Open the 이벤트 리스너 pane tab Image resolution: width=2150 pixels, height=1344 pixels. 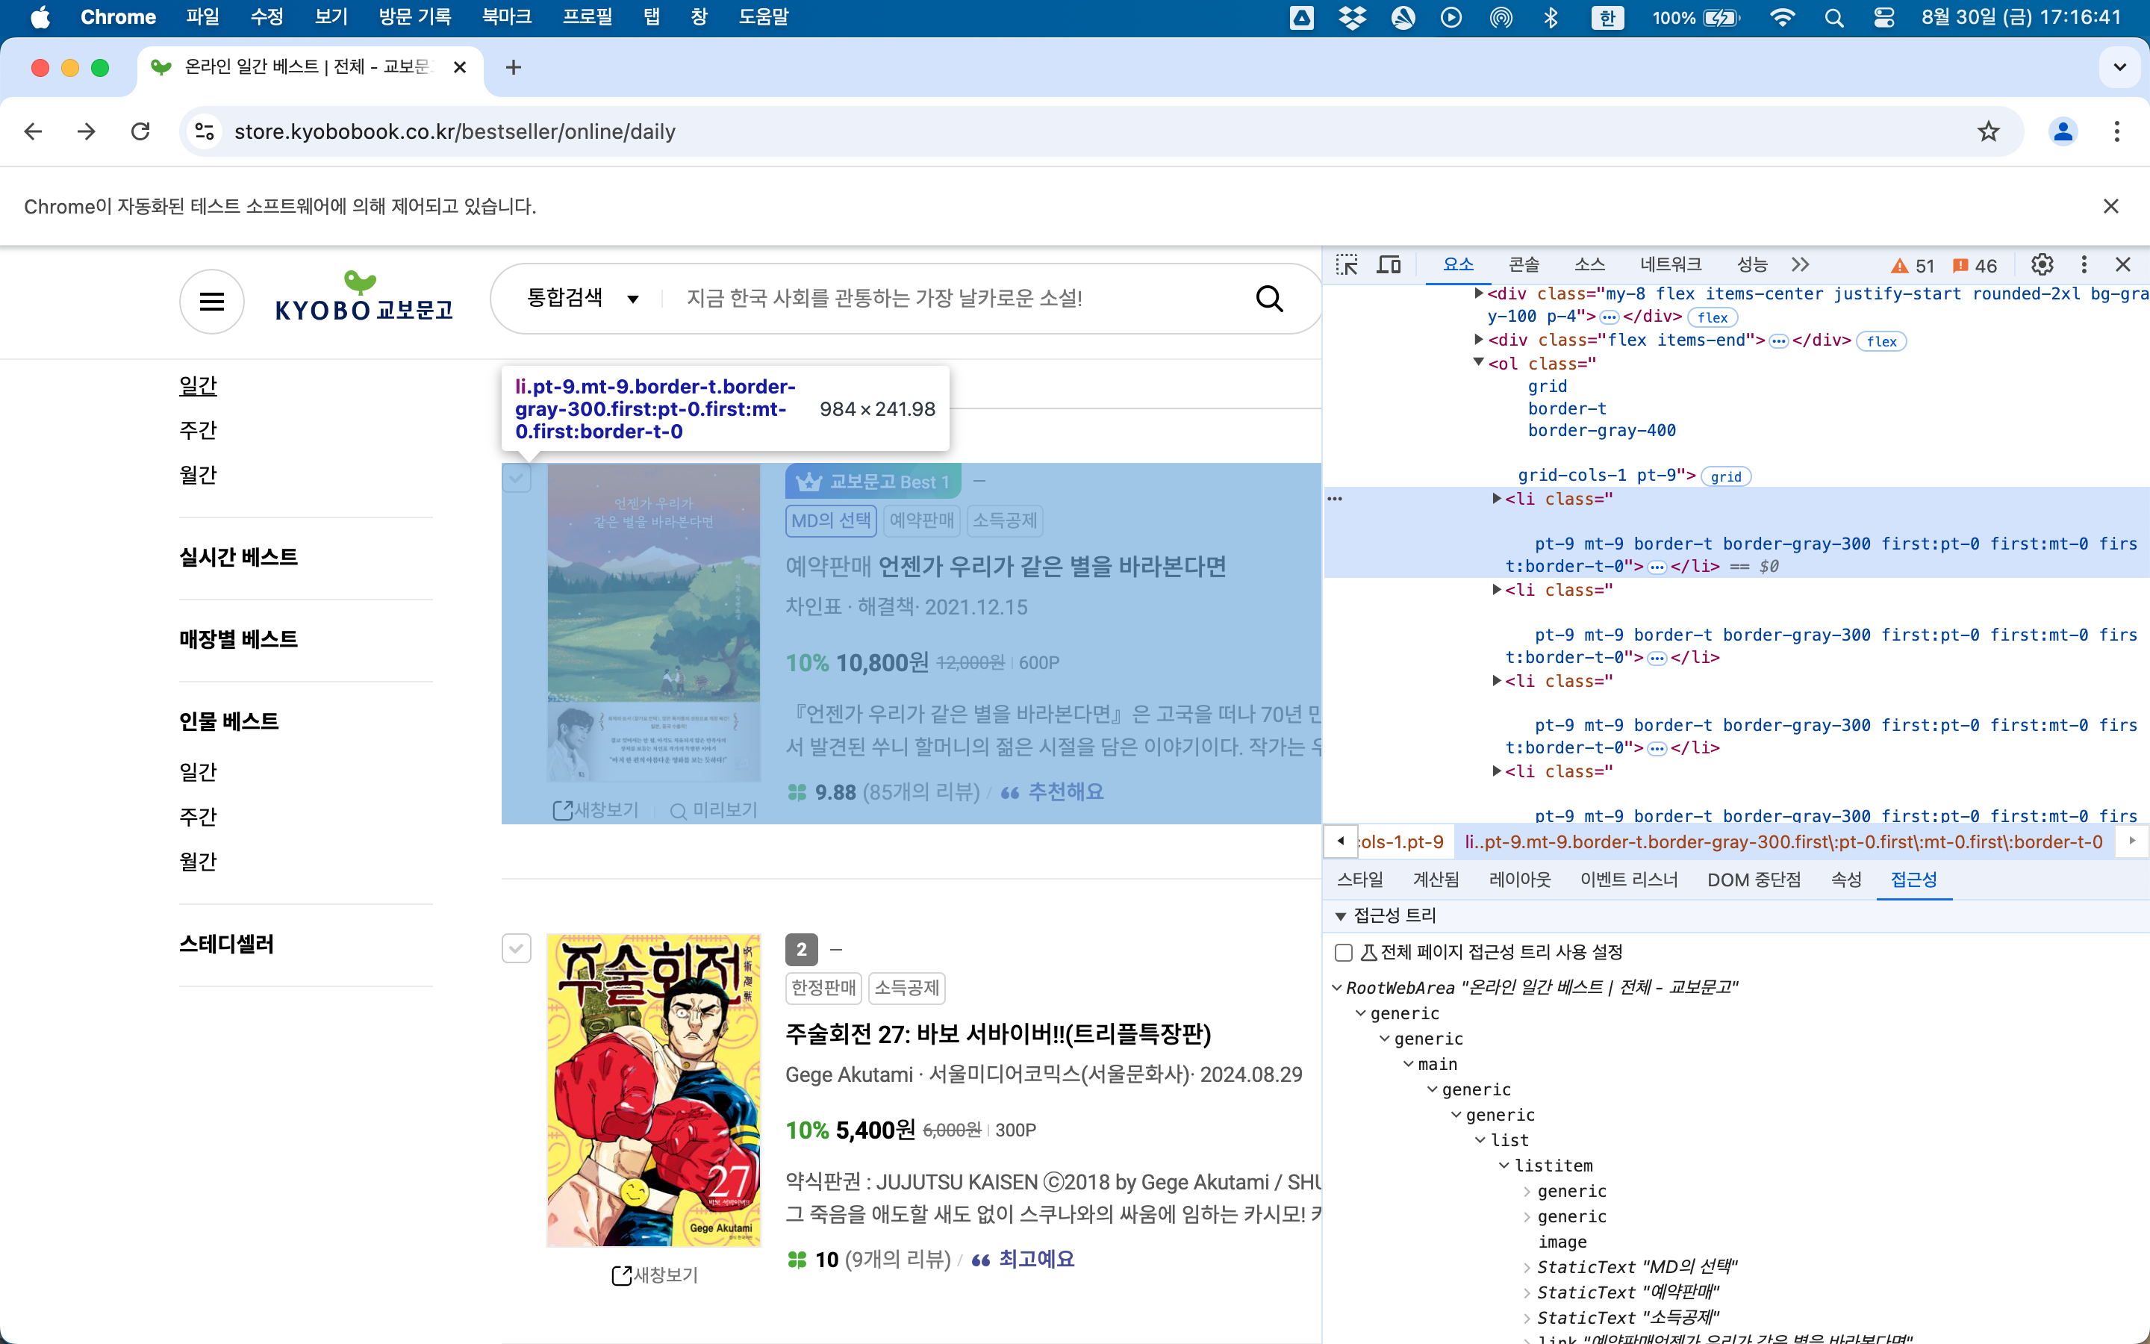pyautogui.click(x=1628, y=880)
